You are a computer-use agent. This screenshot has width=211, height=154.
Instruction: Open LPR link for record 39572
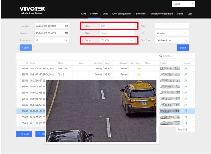tap(185, 75)
